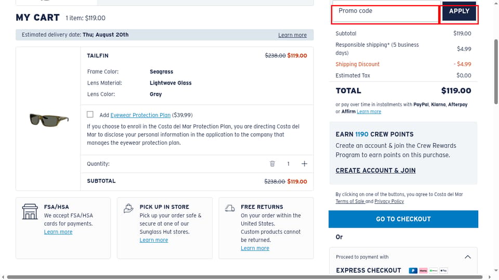Open Learn more link about installments
Viewport: 499px width, 280px height.
point(369,111)
